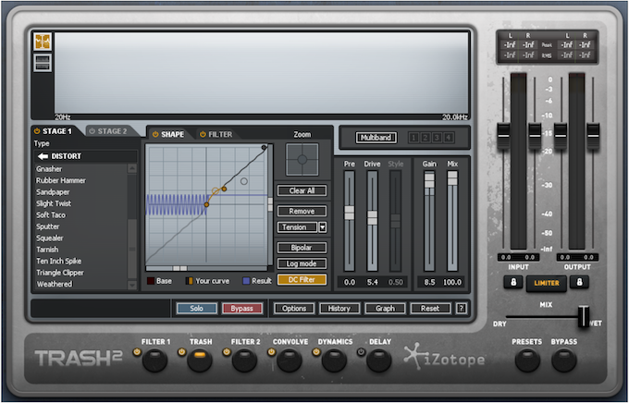Toggle the DC Filter button
629x403 pixels.
click(302, 279)
